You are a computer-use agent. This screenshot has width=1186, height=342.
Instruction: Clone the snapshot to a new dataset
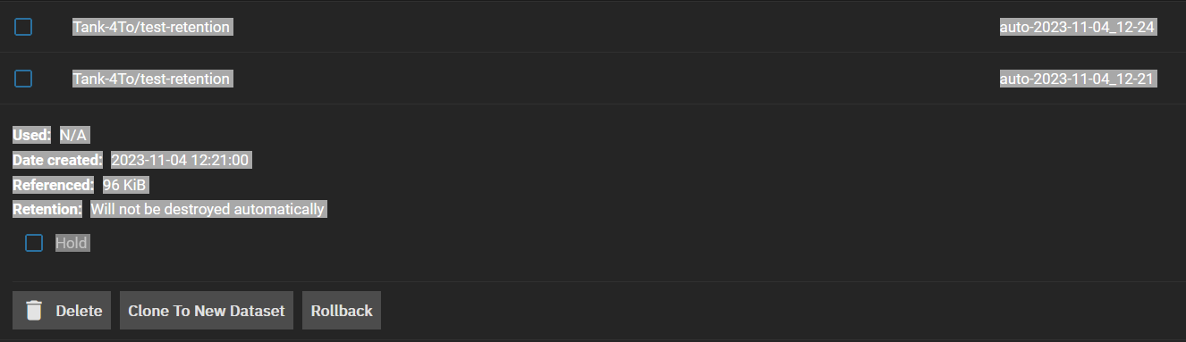(207, 311)
